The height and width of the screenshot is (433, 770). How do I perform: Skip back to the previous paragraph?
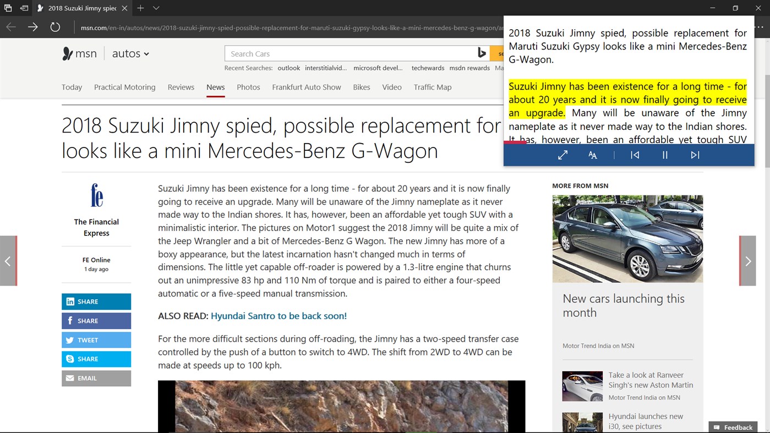click(635, 155)
